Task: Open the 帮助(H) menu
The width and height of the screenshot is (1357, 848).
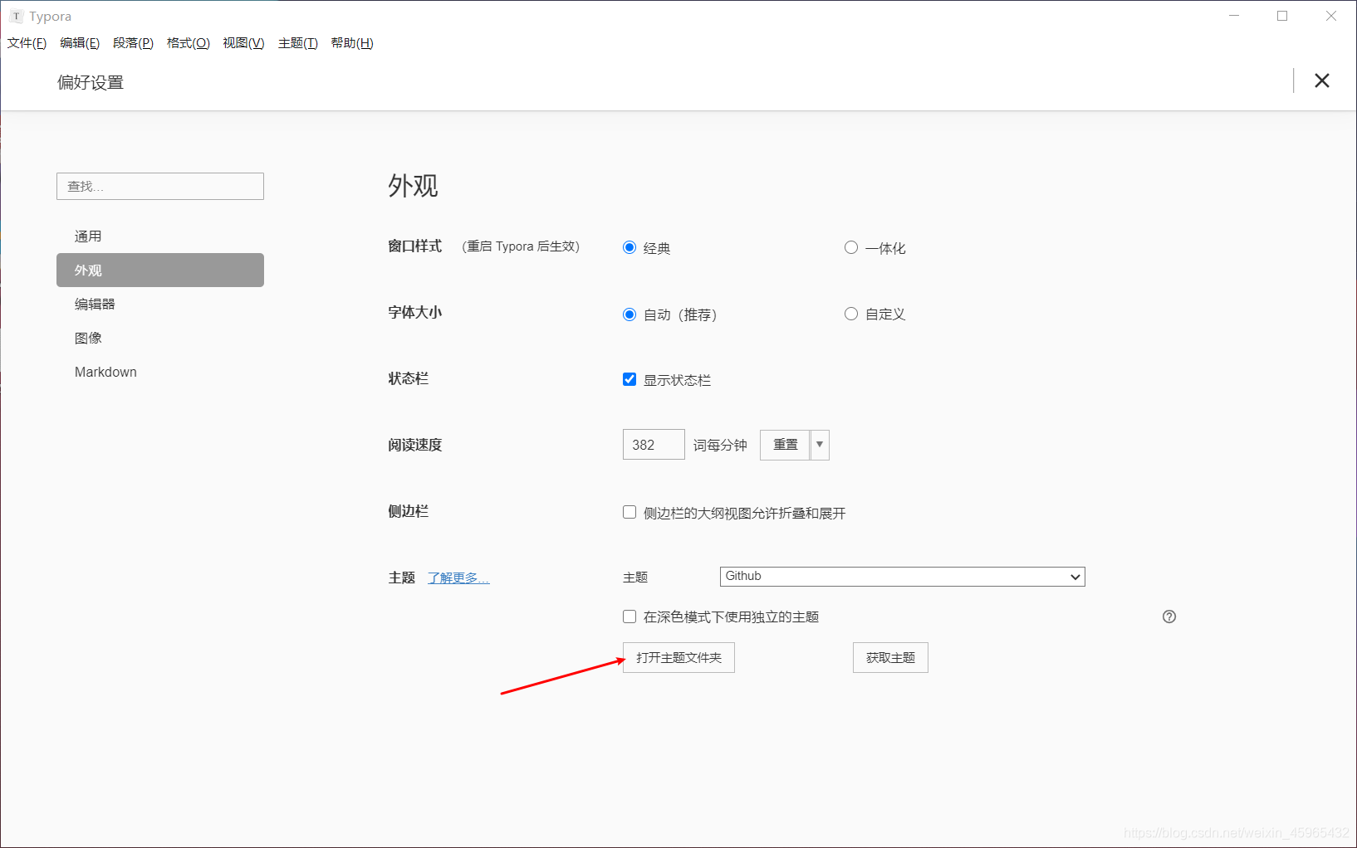Action: tap(352, 43)
